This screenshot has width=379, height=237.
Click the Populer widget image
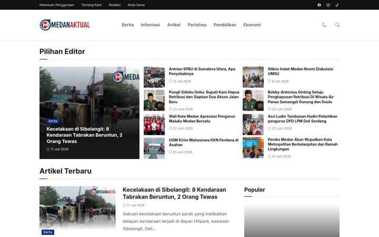292,220
